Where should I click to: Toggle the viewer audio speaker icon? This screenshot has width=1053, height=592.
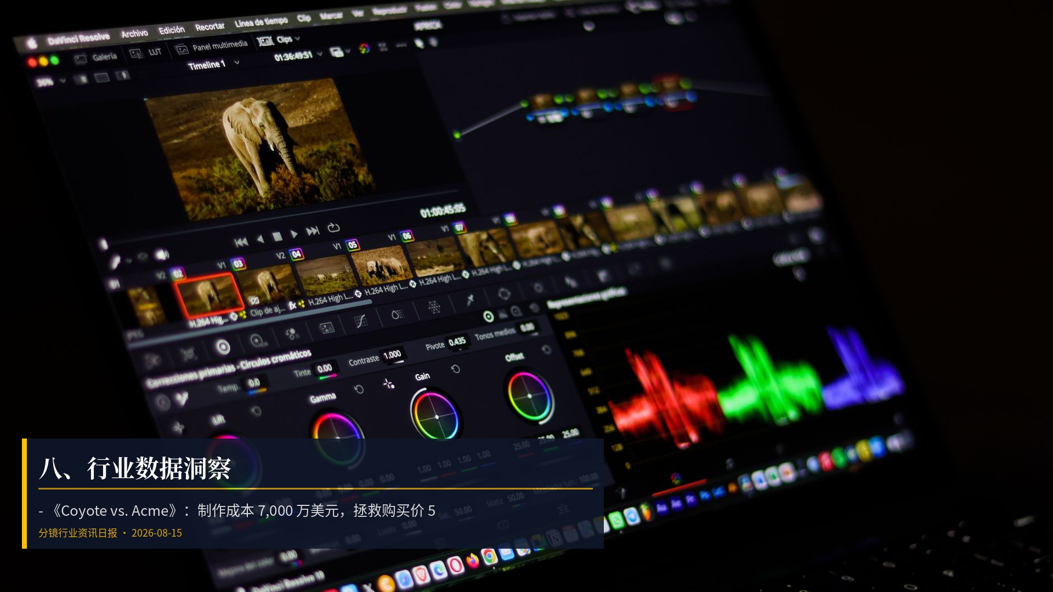point(162,254)
